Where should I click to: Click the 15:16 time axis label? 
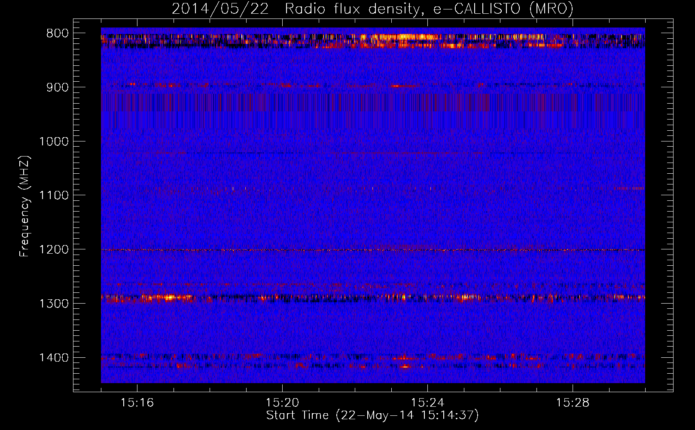(137, 403)
